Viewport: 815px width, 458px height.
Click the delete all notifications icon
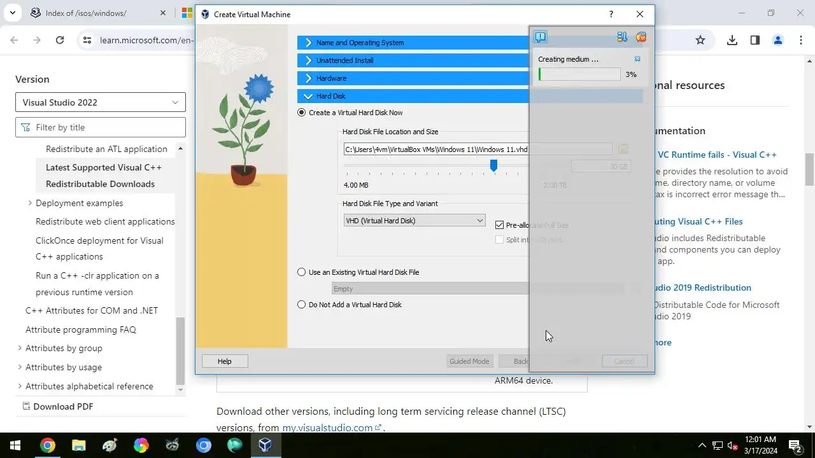[x=641, y=37]
